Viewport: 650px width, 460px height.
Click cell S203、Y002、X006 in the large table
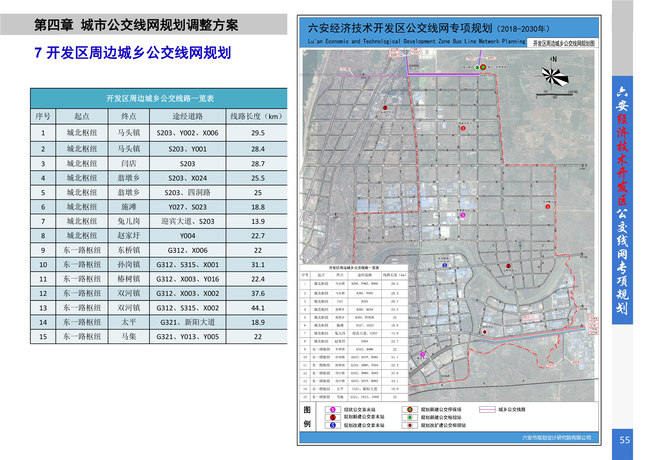pos(188,133)
